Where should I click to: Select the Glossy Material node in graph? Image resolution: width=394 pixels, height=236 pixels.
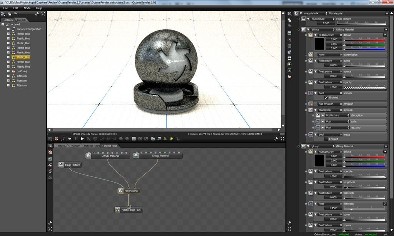tap(158, 156)
